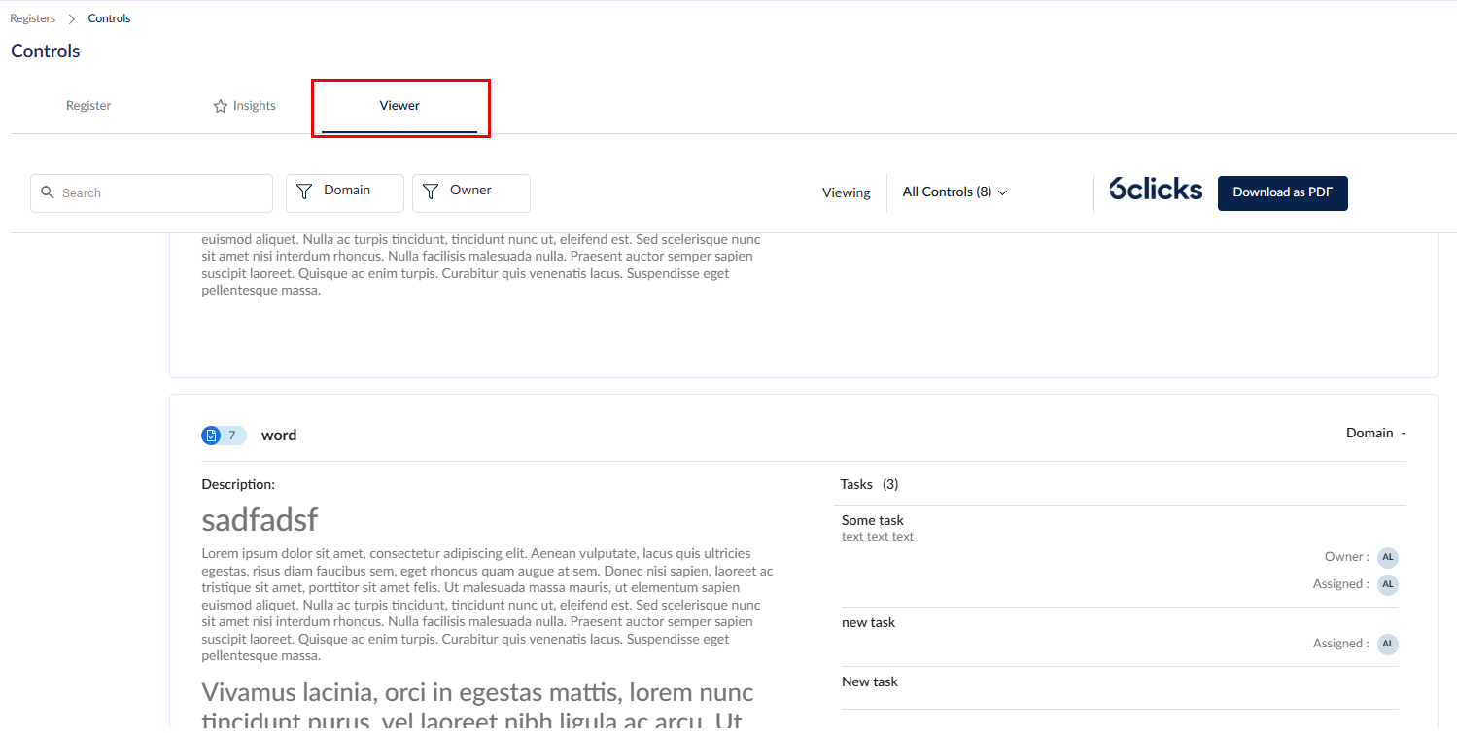The image size is (1457, 733).
Task: Select the Viewer tab
Action: pyautogui.click(x=399, y=106)
